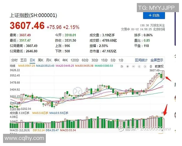182x146 pixels.
Task: Click the current price 3607.46
Action: pyautogui.click(x=27, y=25)
